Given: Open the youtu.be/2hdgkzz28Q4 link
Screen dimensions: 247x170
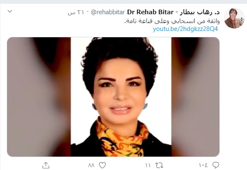Looking at the screenshot, I should point(185,29).
